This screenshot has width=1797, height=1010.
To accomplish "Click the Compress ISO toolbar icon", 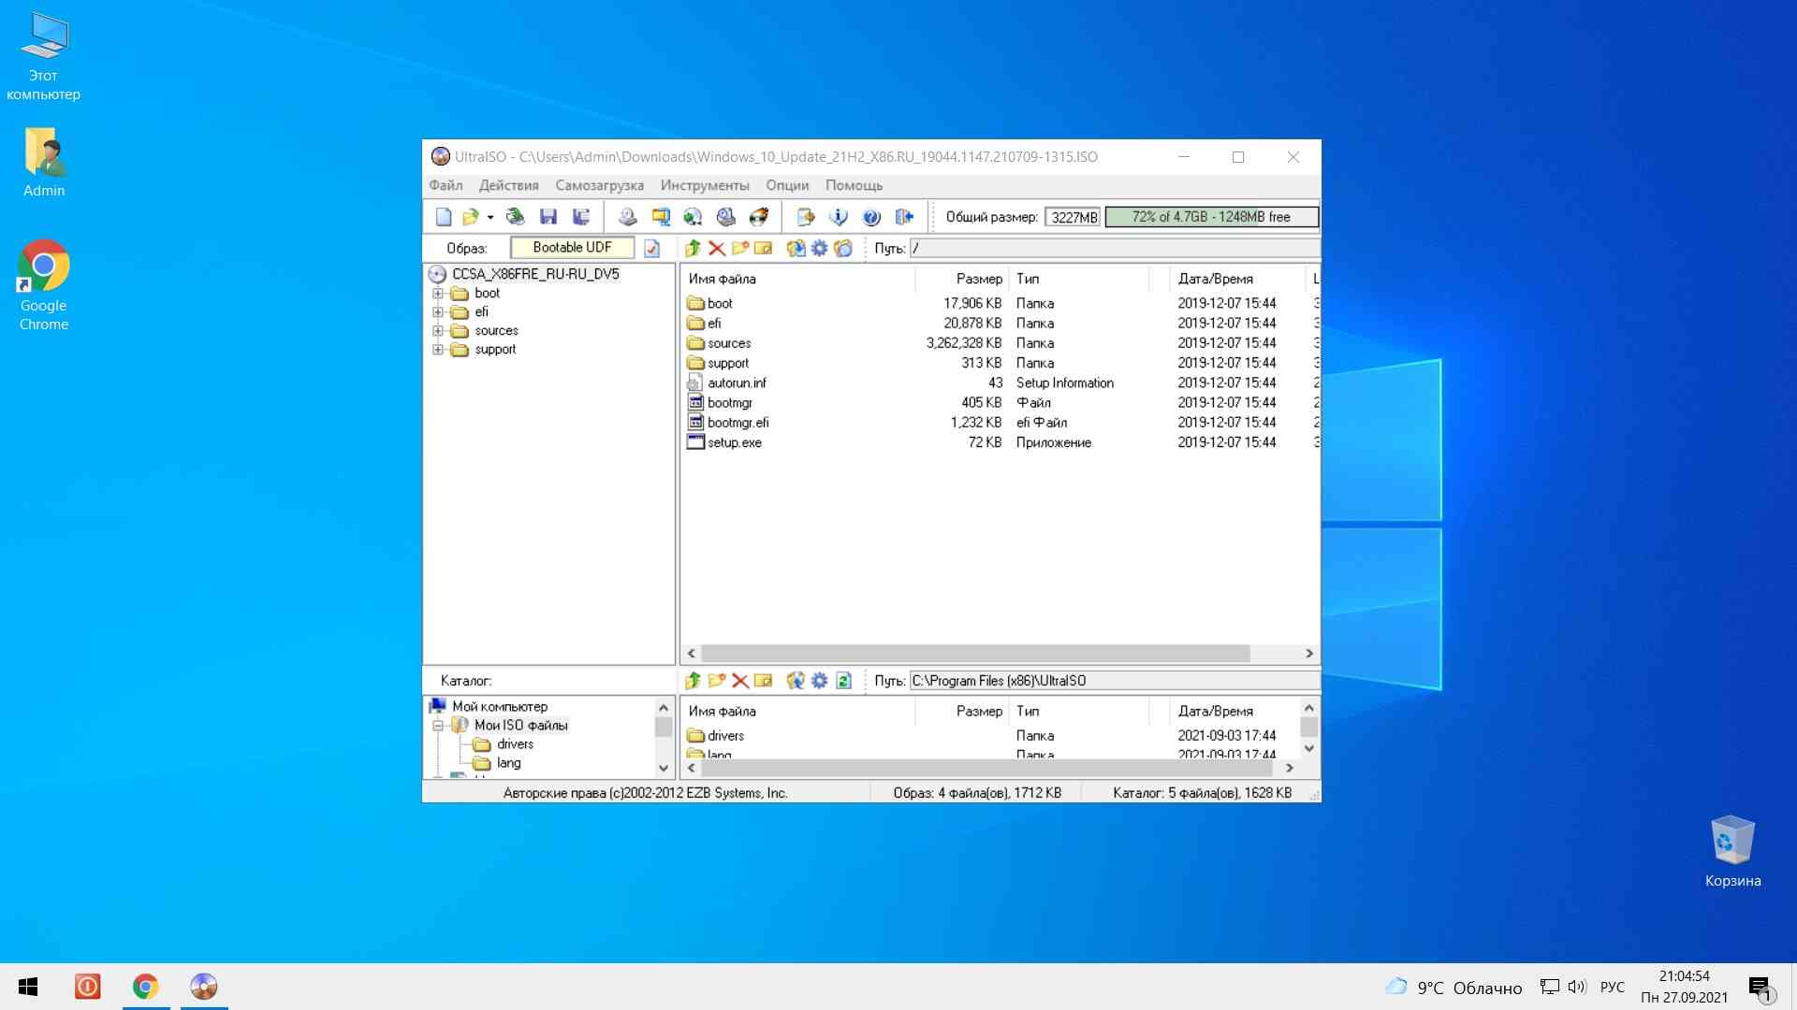I will click(661, 217).
